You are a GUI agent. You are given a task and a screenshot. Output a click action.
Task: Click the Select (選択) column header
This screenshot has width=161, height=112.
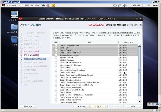point(56,42)
